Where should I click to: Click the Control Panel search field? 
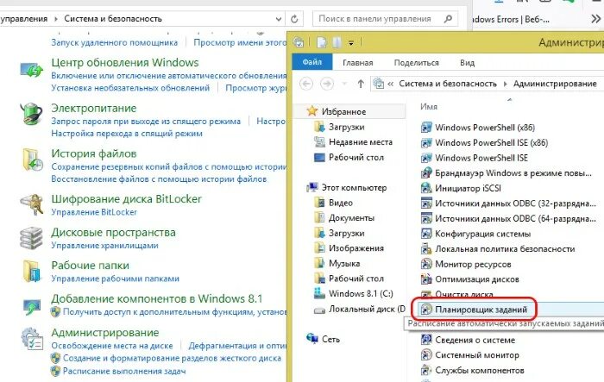385,18
